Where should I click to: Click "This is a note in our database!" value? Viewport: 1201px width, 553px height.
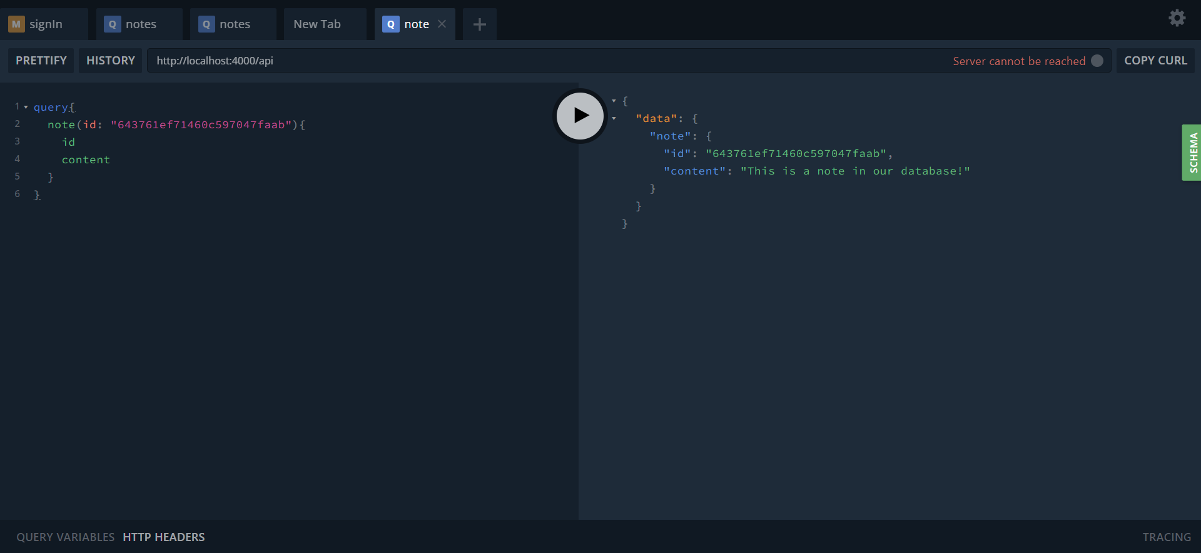(855, 171)
